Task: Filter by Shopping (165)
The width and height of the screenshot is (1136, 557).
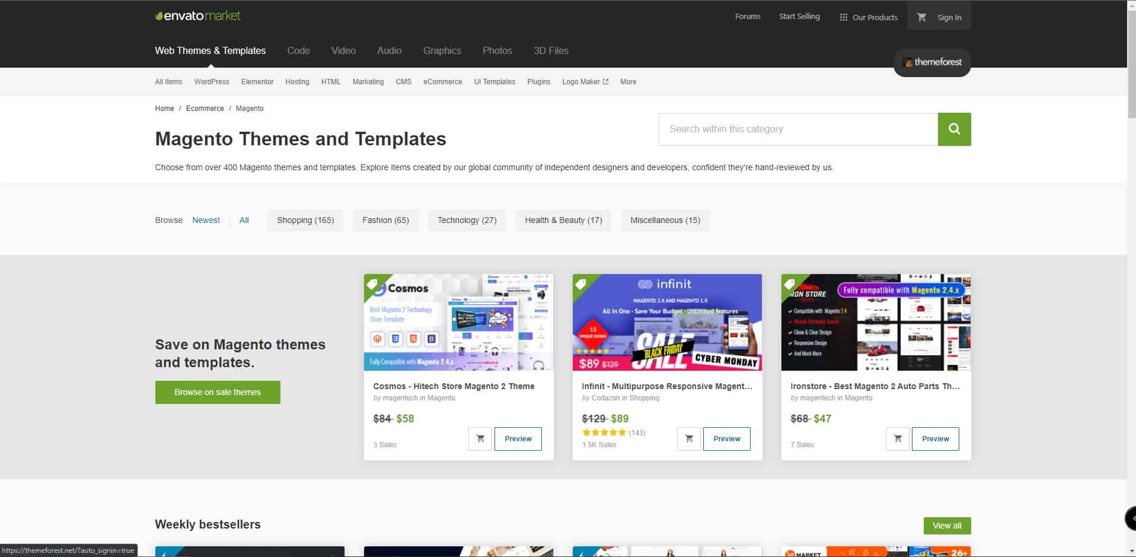Action: click(x=305, y=220)
